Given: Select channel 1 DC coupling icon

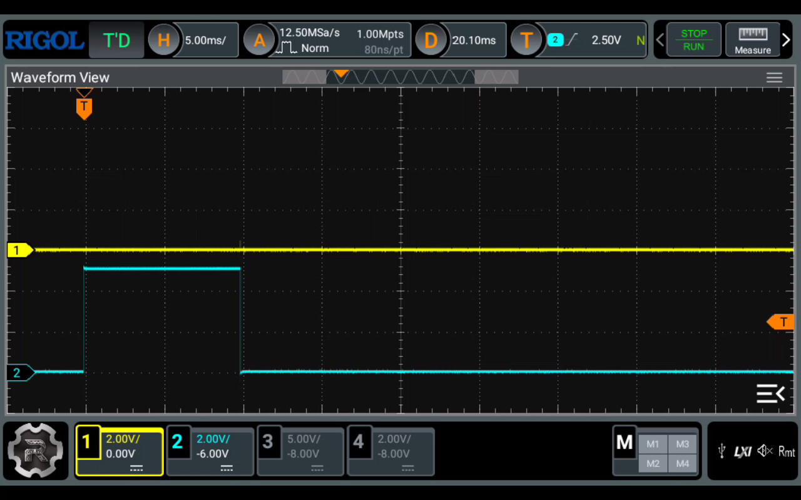Looking at the screenshot, I should 136,468.
